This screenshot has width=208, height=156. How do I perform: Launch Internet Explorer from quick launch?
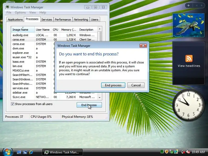[31, 152]
